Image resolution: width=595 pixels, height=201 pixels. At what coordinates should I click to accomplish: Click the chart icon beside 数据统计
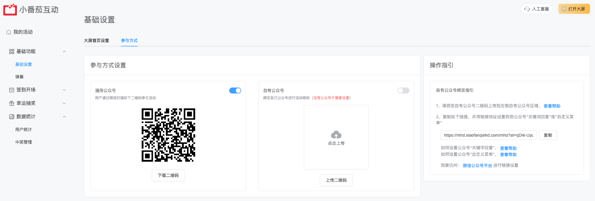pyautogui.click(x=12, y=116)
